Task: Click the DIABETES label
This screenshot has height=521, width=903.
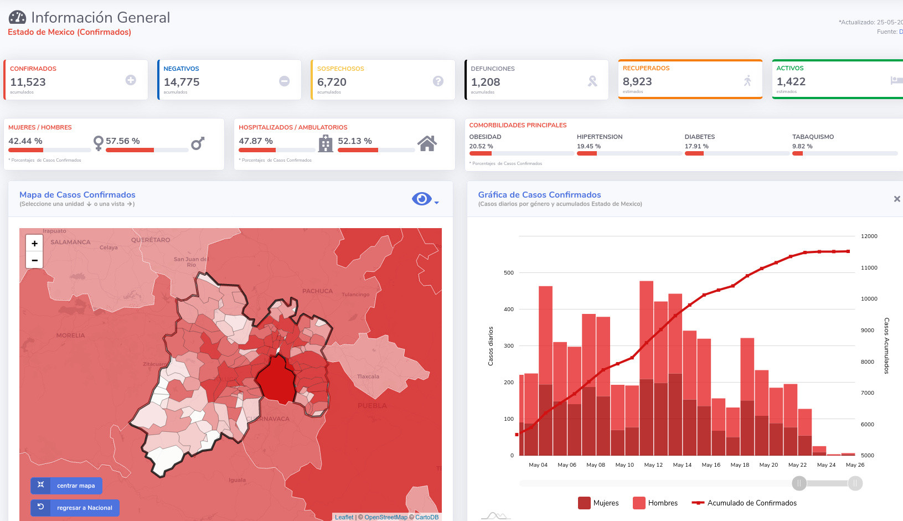Action: pyautogui.click(x=700, y=137)
